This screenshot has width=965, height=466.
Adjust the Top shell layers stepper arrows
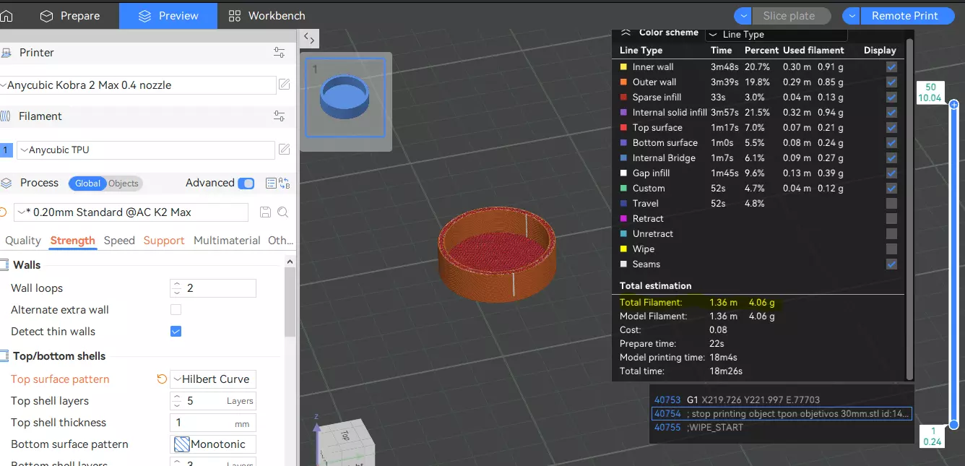(177, 401)
